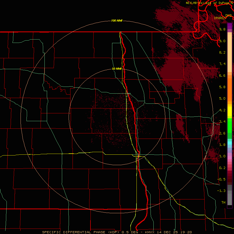Click the 50 NMI range ring label
Viewport: 234px width, 234px height.
[x=117, y=69]
